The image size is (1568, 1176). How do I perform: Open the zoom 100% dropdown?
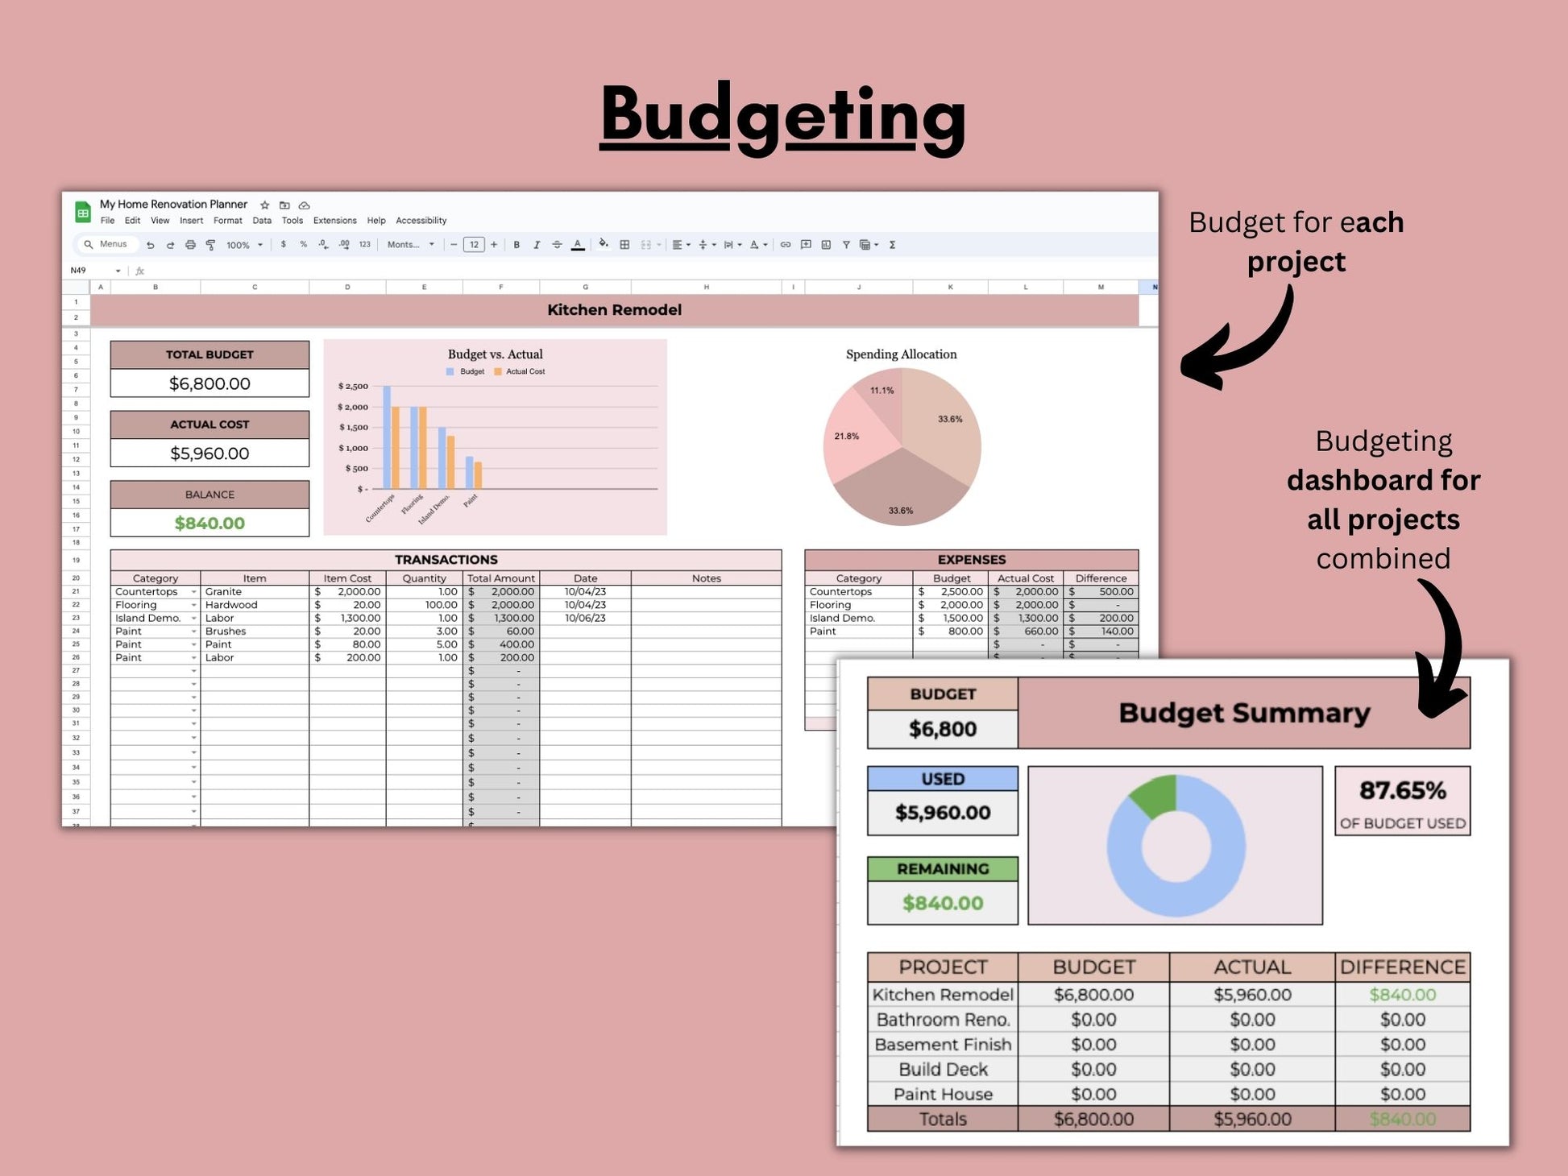(244, 245)
